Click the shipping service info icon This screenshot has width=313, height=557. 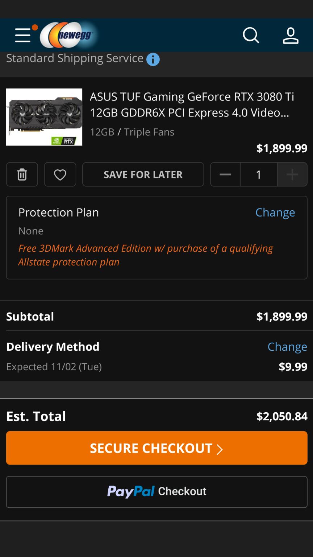pyautogui.click(x=153, y=59)
